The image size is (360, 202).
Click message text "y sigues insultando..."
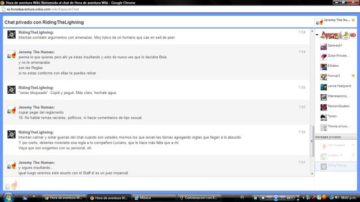pyautogui.click(x=36, y=168)
